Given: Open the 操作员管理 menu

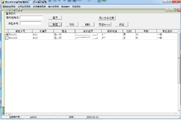Looking at the screenshot, I should 53,7.
